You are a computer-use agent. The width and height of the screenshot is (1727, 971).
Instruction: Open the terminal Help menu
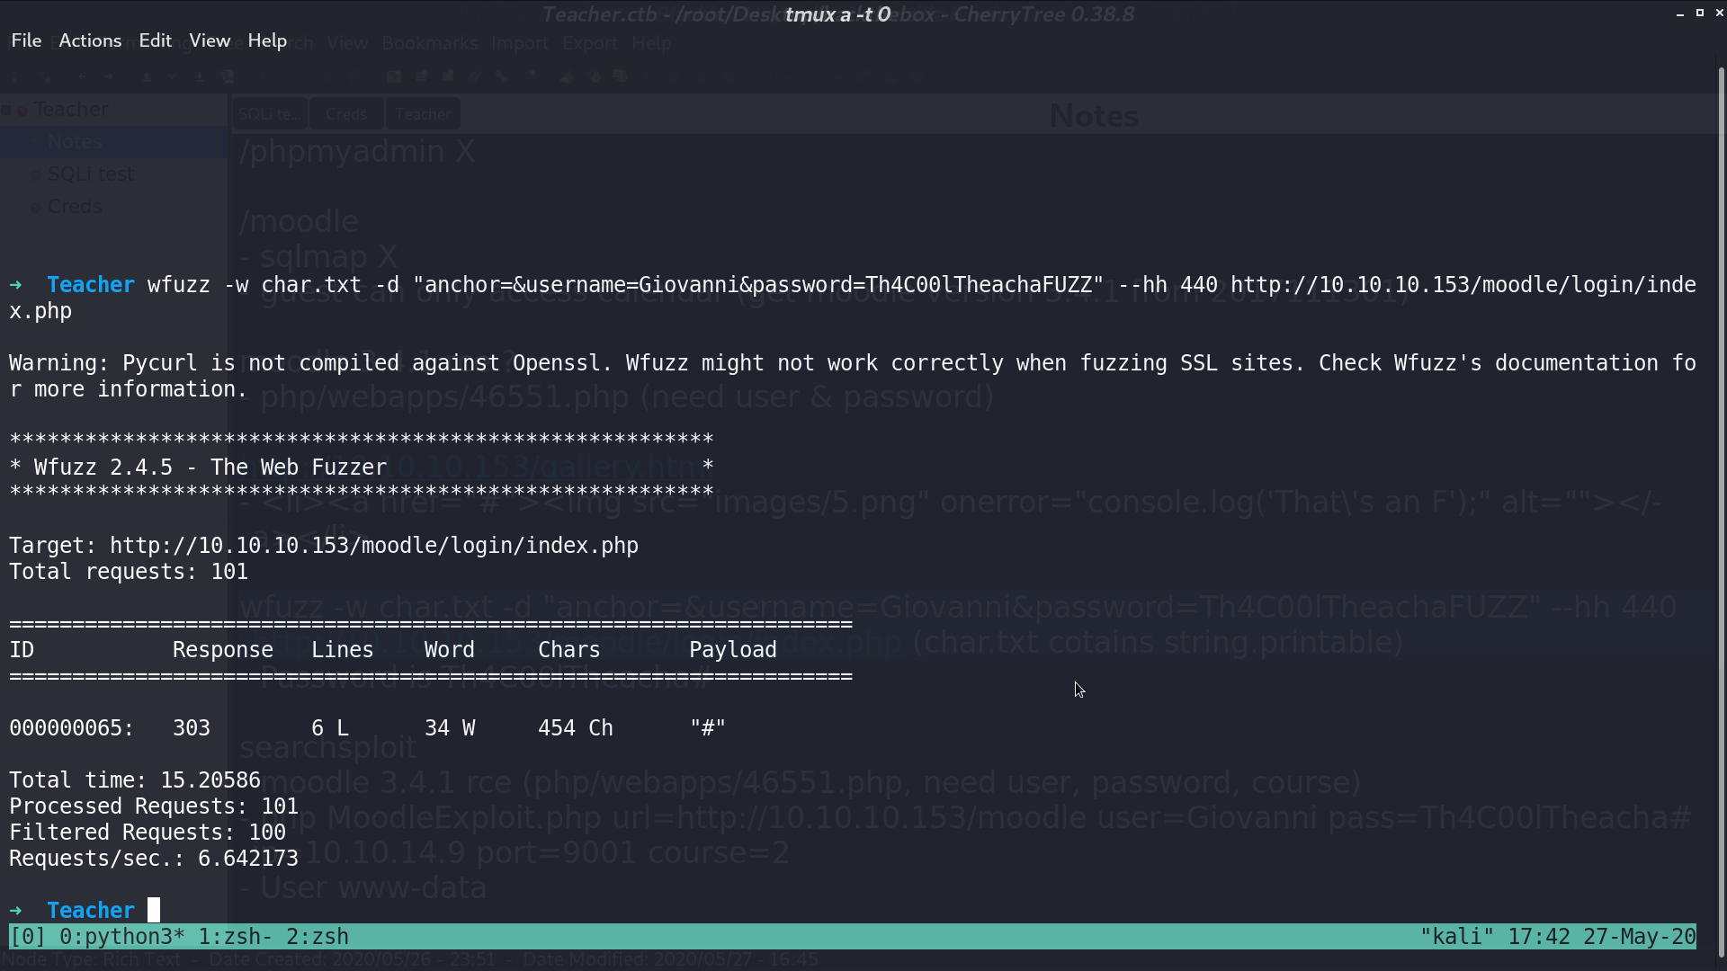(267, 40)
